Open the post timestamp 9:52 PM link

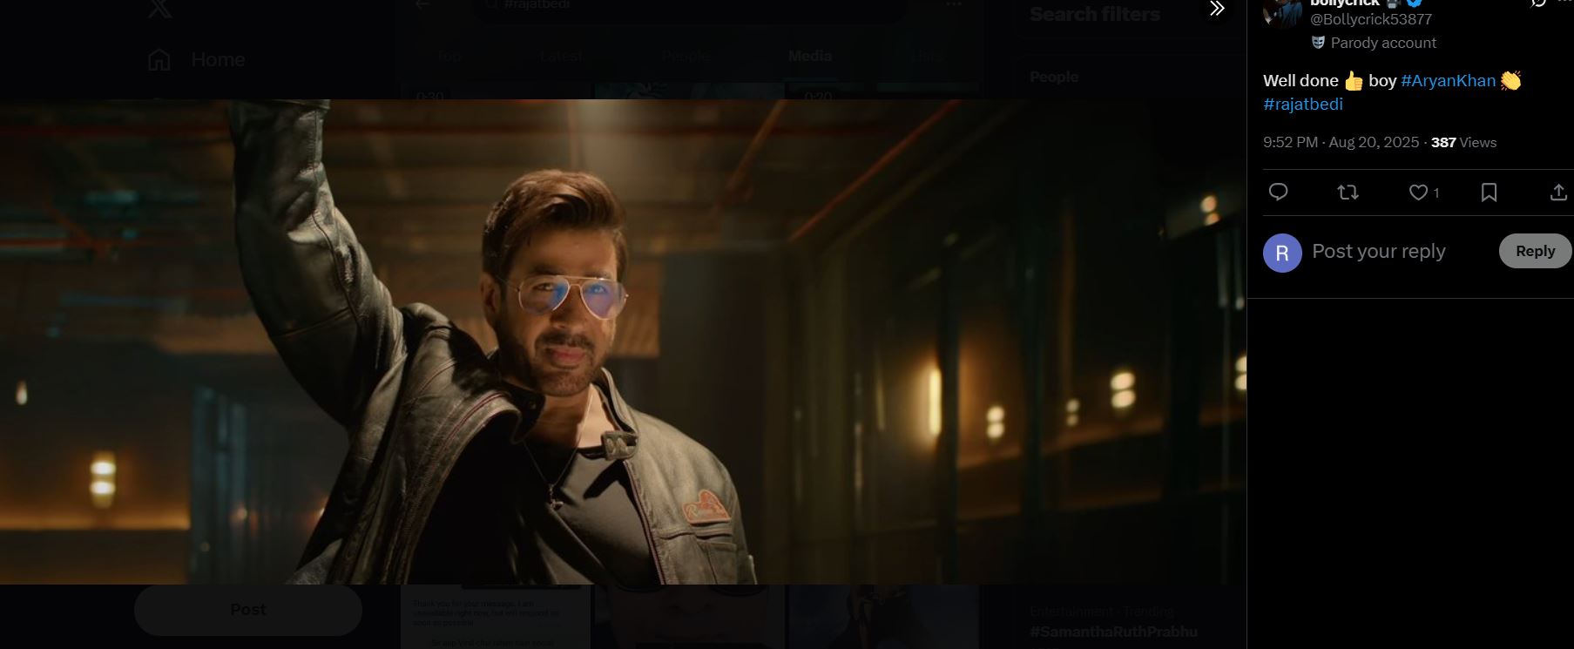tap(1341, 143)
